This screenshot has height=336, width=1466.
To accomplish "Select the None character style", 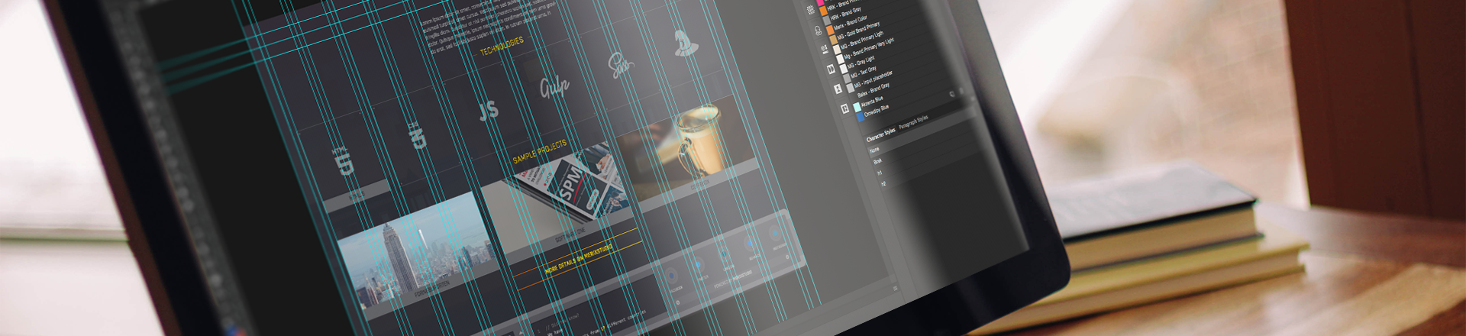I will [x=874, y=150].
